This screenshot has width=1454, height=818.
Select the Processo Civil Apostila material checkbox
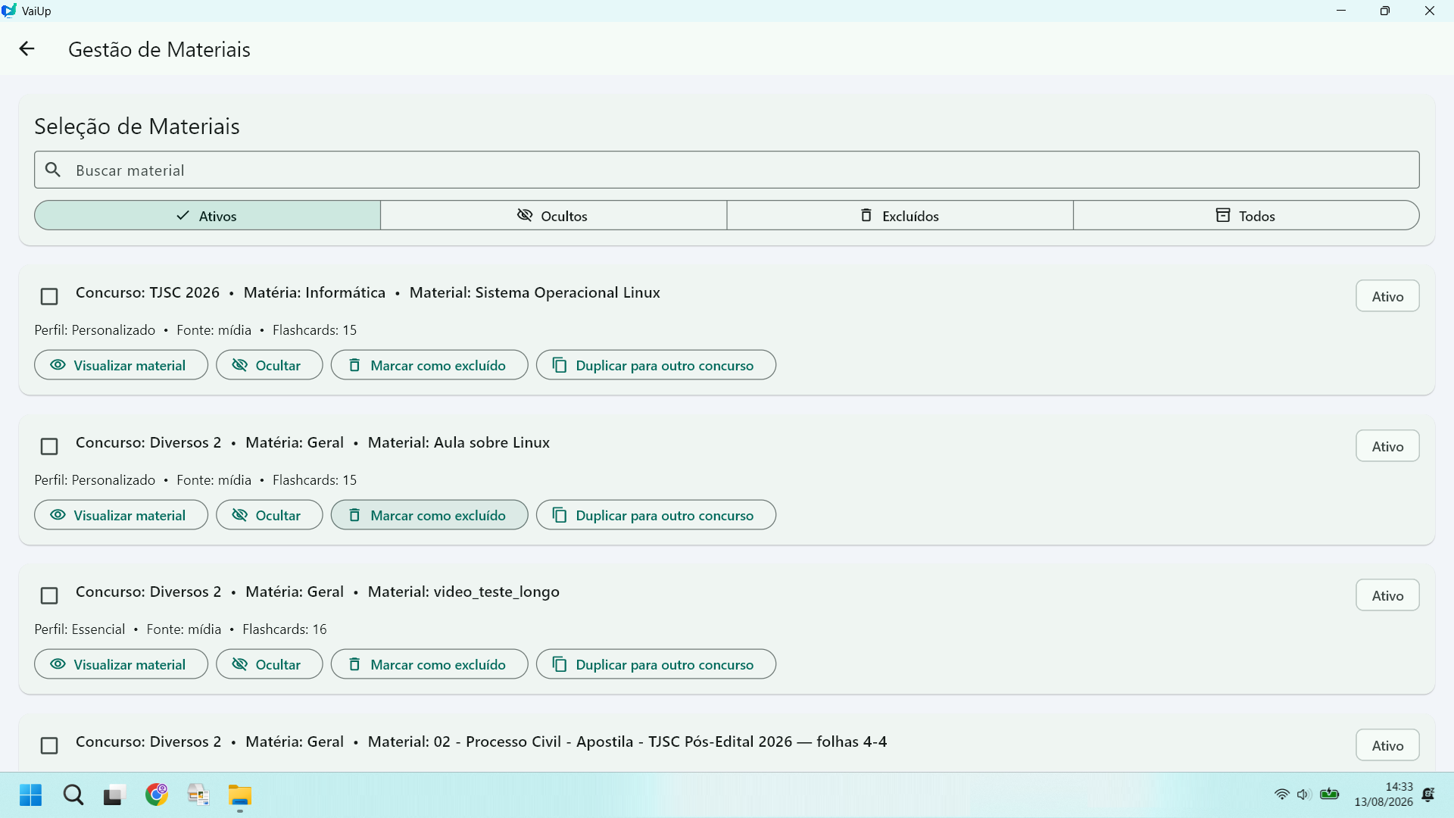(x=49, y=746)
